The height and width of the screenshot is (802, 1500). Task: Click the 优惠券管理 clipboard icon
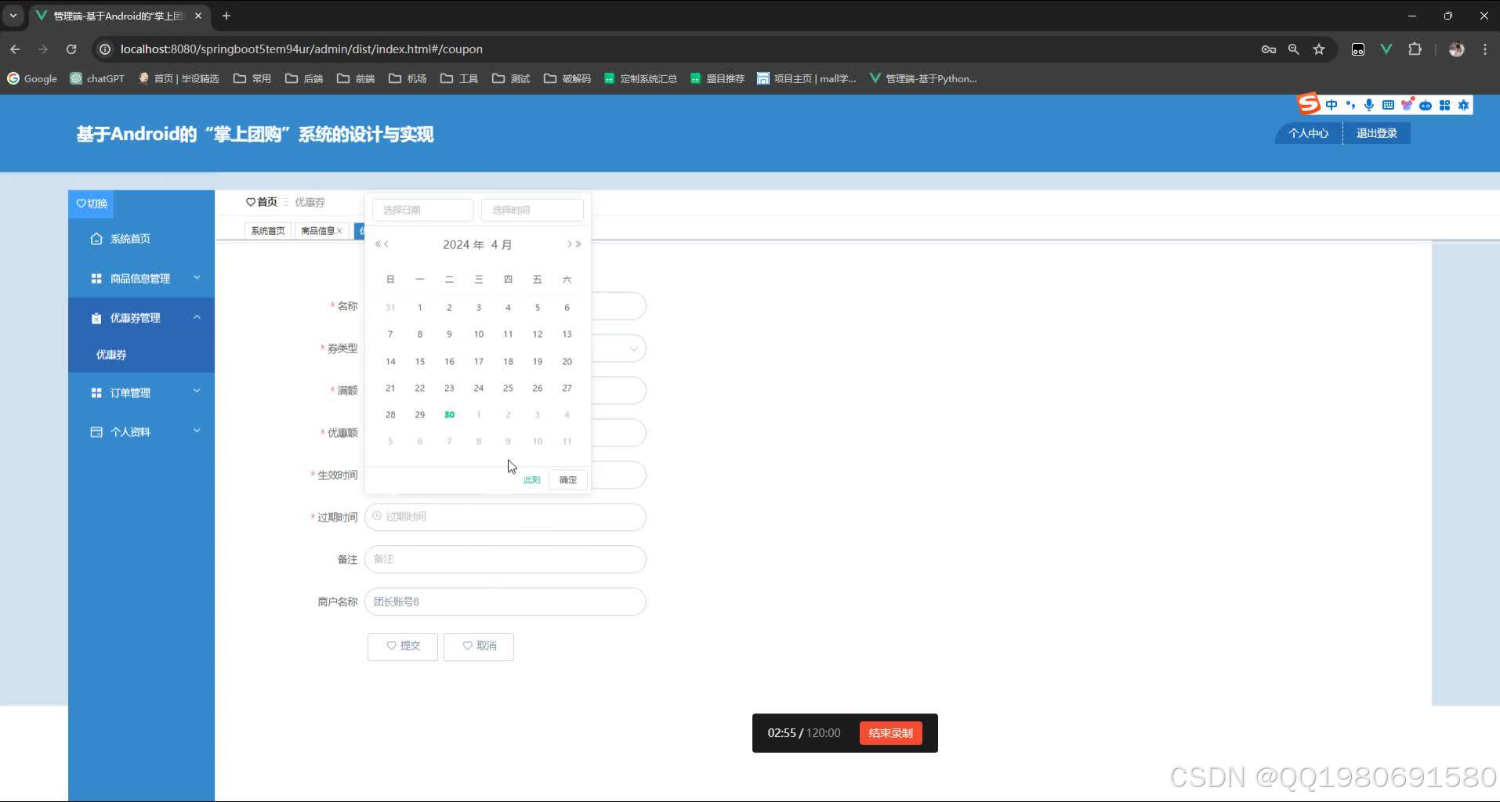(96, 318)
